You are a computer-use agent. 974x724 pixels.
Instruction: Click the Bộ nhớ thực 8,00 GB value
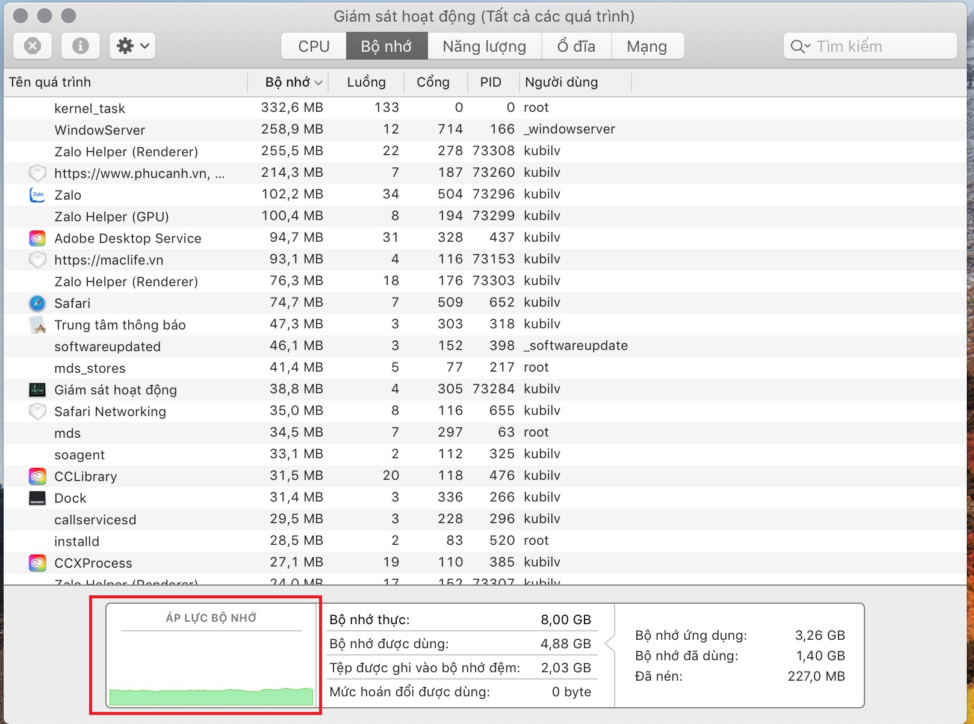click(566, 619)
